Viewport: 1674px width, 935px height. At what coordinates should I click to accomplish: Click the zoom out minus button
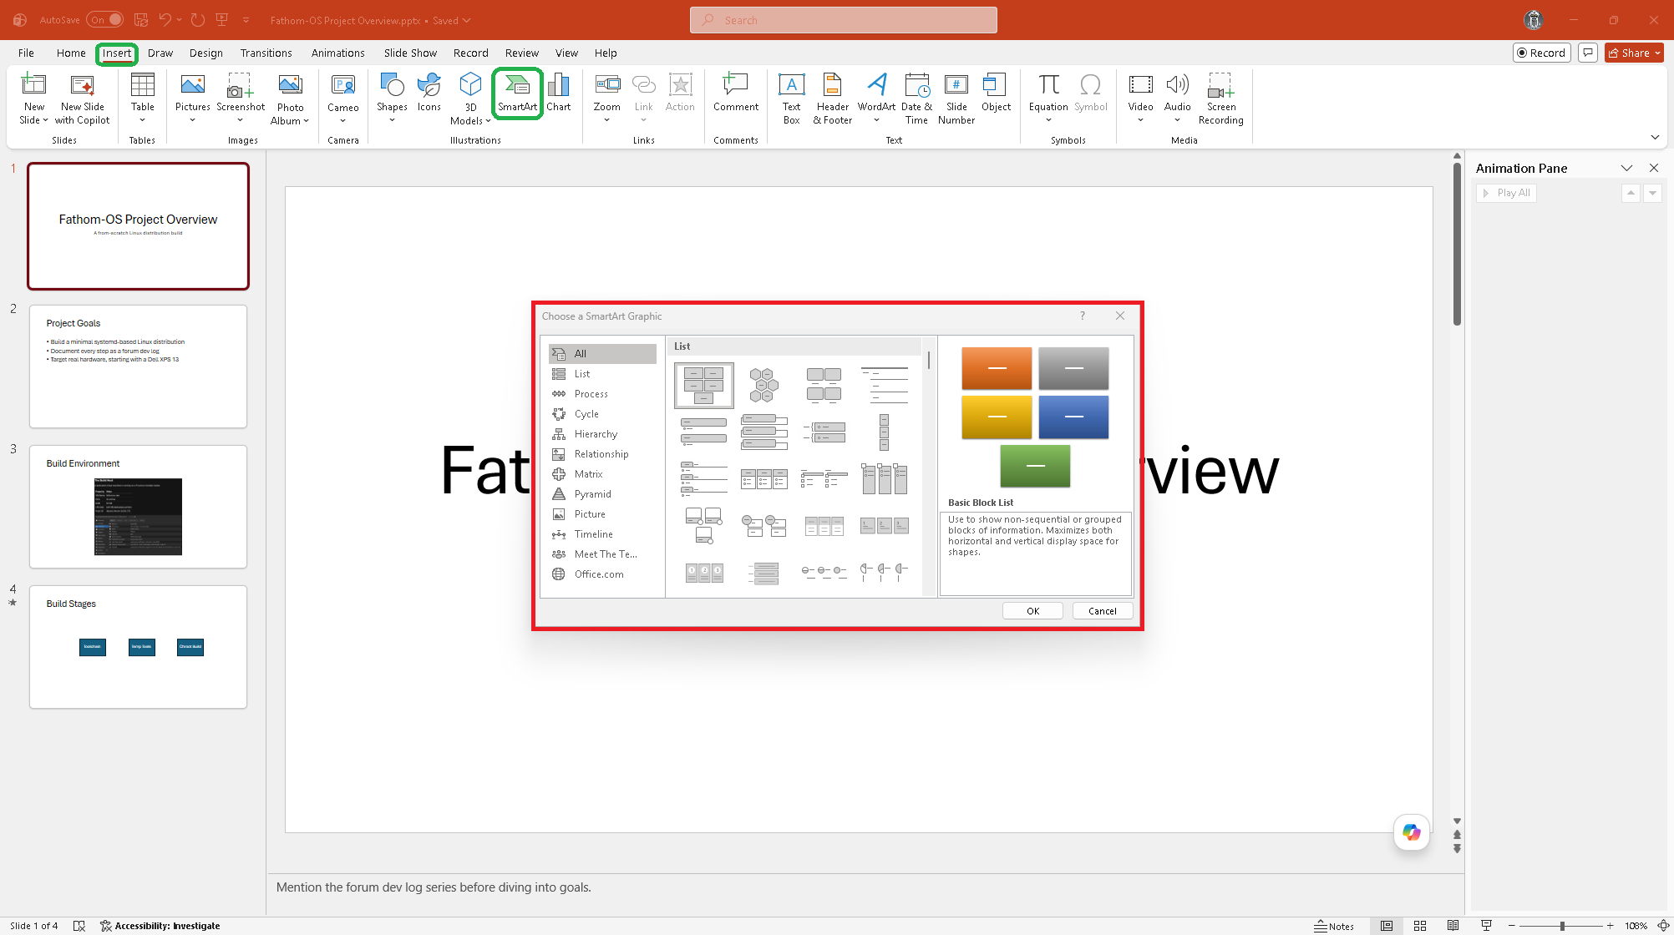pyautogui.click(x=1511, y=926)
